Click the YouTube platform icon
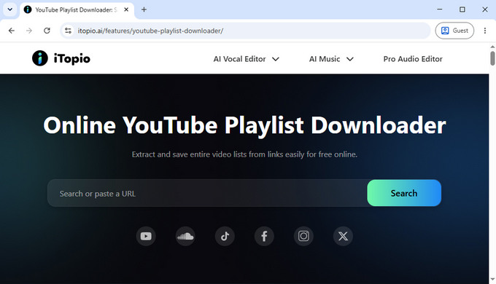Viewport: 496px width, 284px height. click(x=146, y=236)
